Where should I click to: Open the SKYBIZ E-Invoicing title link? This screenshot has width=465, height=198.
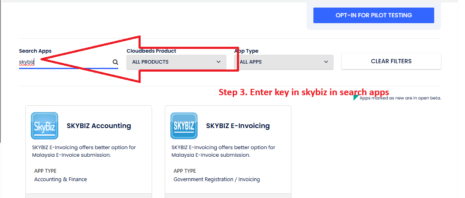238,126
